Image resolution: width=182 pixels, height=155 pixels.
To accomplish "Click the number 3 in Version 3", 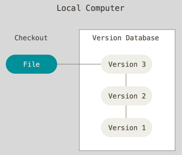I will (144, 64).
